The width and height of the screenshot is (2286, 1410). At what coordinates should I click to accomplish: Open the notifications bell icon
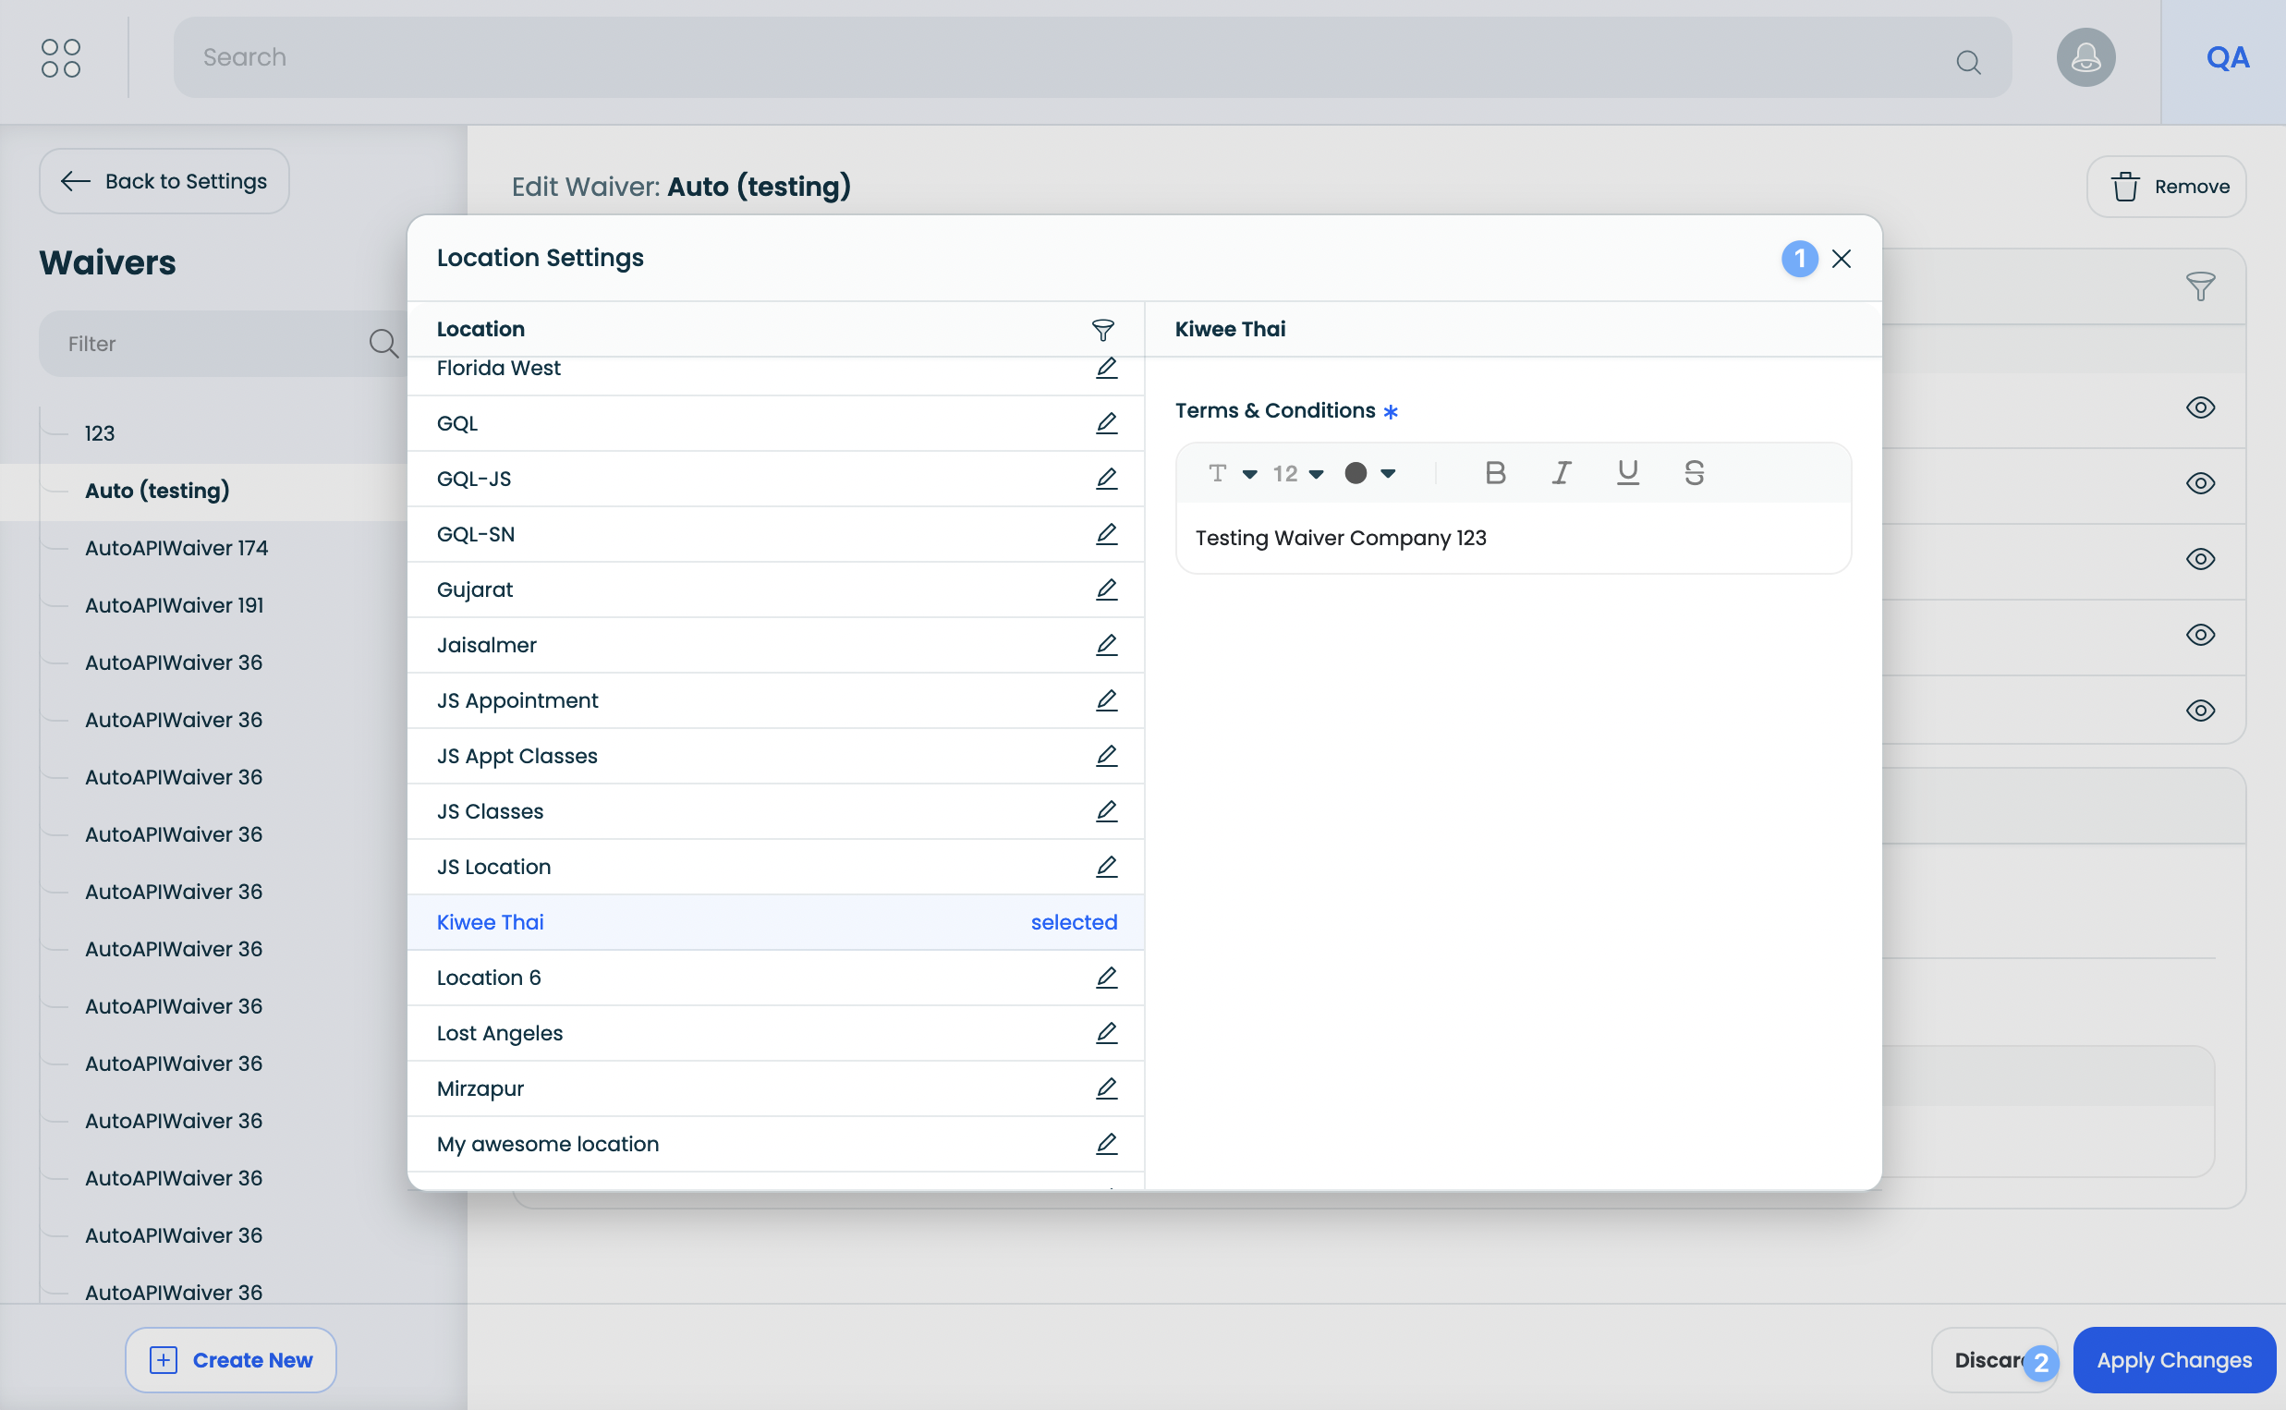2085,58
